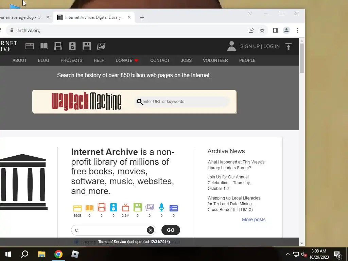The width and height of the screenshot is (348, 261).
Task: Open the HELP menu item
Action: (x=99, y=60)
